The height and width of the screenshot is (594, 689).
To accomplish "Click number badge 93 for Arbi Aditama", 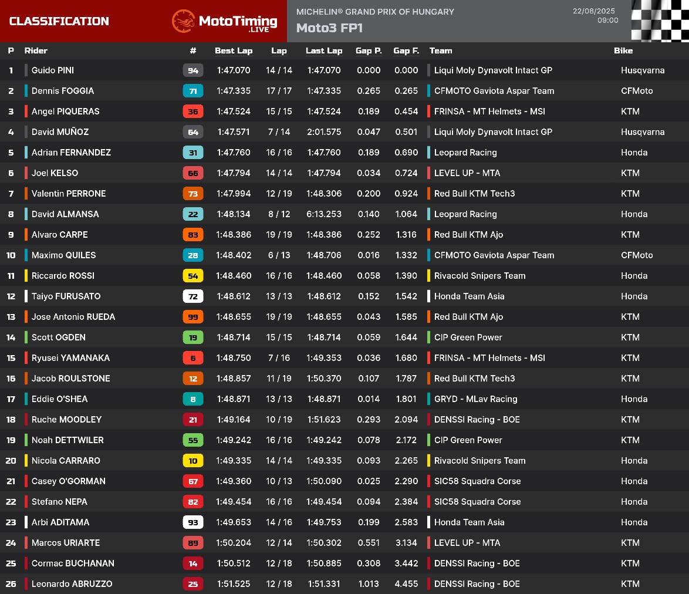I will tap(193, 522).
